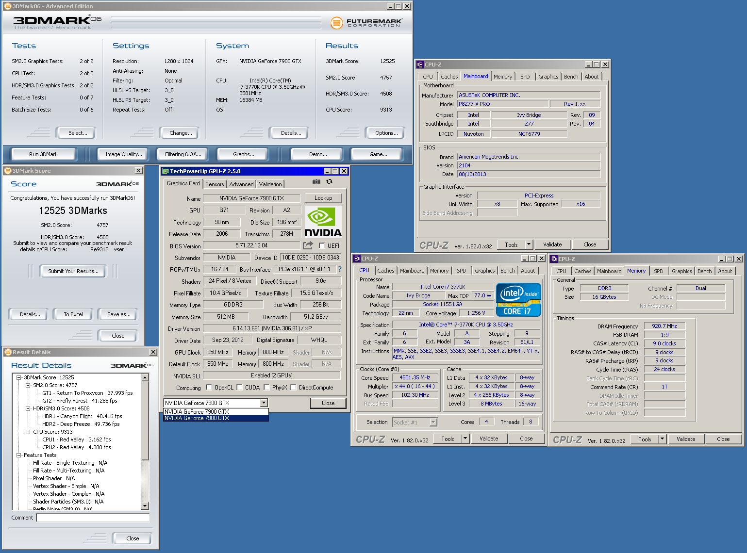Click the GPU-Z title bar app icon
This screenshot has width=747, height=553.
coord(166,171)
